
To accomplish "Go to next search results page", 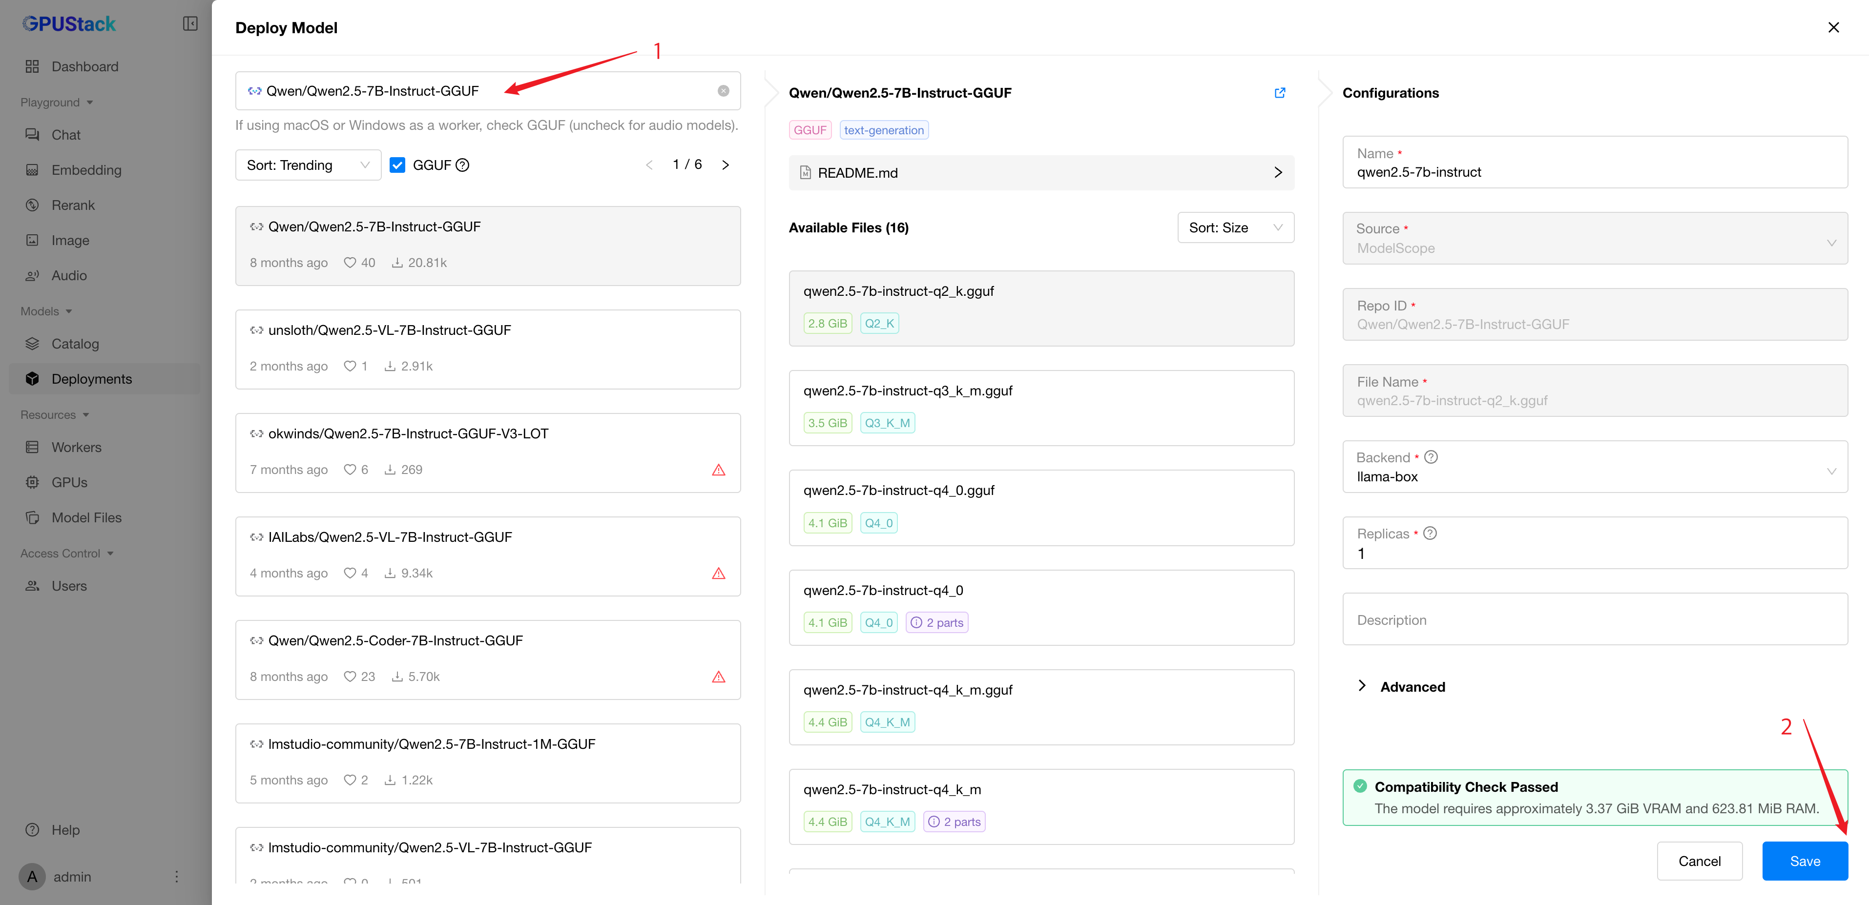I will pyautogui.click(x=725, y=165).
